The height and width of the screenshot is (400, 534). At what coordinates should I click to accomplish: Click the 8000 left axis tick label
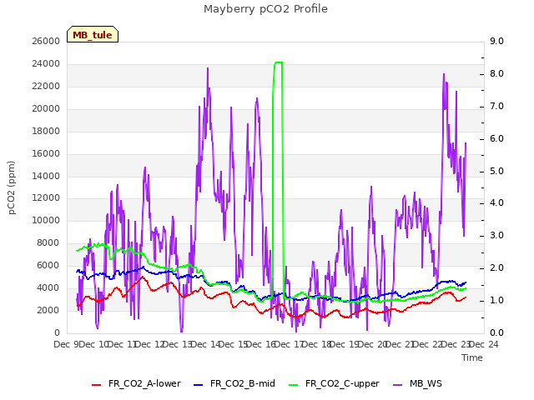(48, 242)
